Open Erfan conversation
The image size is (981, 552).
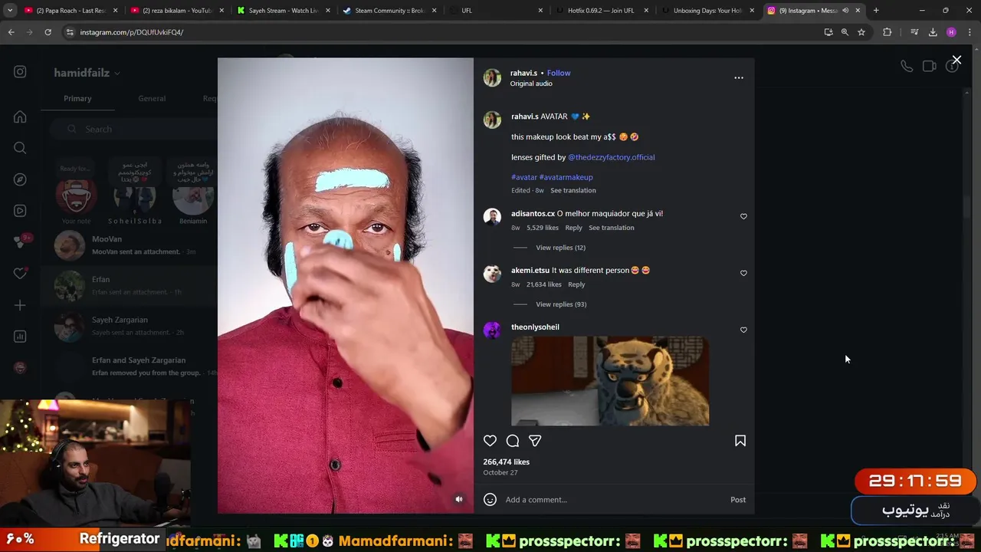coord(129,285)
